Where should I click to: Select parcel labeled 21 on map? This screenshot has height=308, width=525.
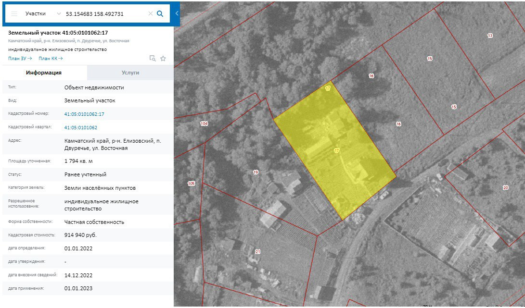click(x=257, y=251)
